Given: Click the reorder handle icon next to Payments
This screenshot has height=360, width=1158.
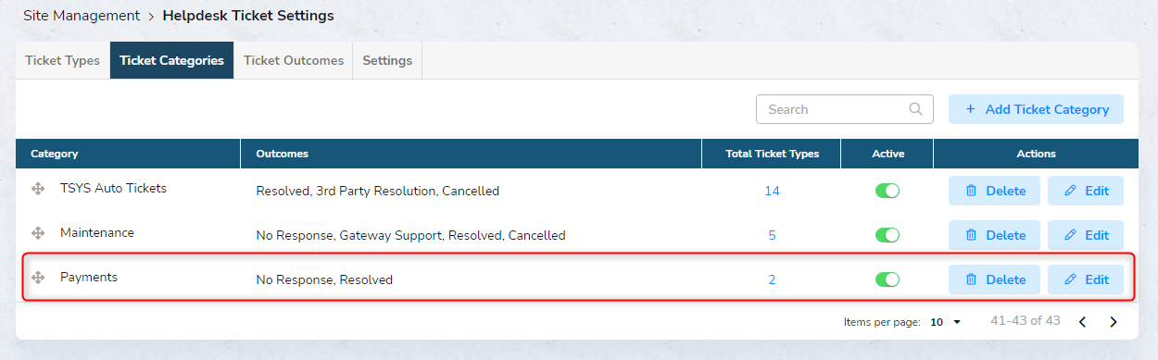Looking at the screenshot, I should click(38, 278).
